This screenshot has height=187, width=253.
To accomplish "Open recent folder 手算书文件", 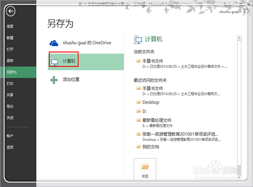I will coord(153,88).
